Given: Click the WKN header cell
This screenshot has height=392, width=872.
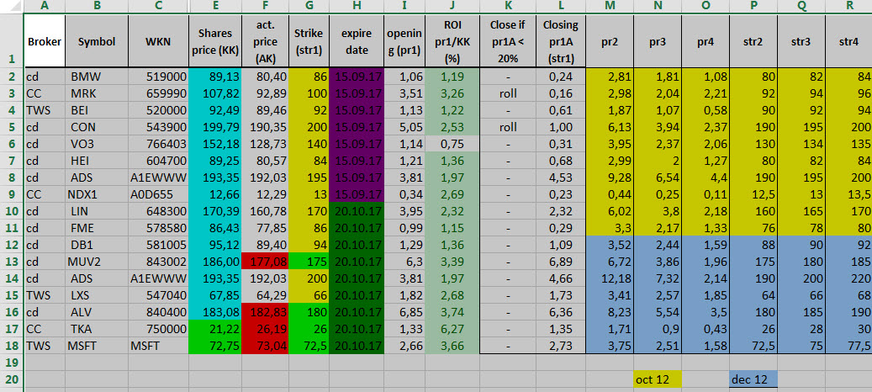Looking at the screenshot, I should coord(158,41).
